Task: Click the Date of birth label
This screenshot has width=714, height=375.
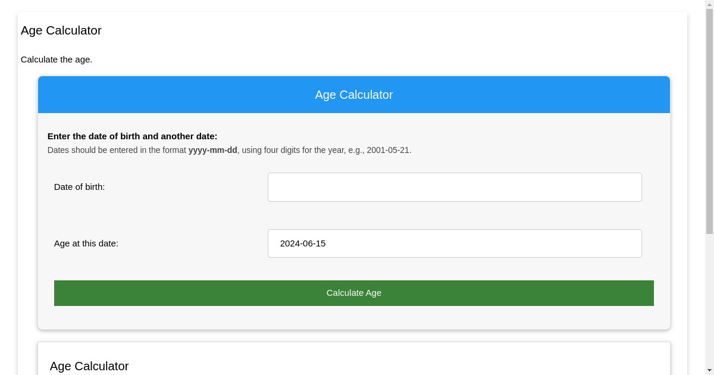Action: point(79,187)
